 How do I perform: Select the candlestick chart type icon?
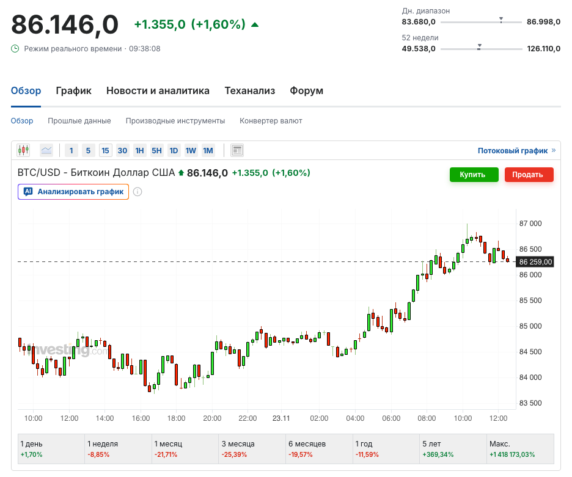tap(23, 150)
